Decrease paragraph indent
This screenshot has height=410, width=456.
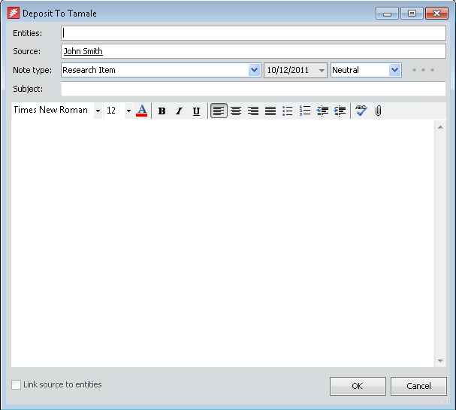[x=322, y=111]
